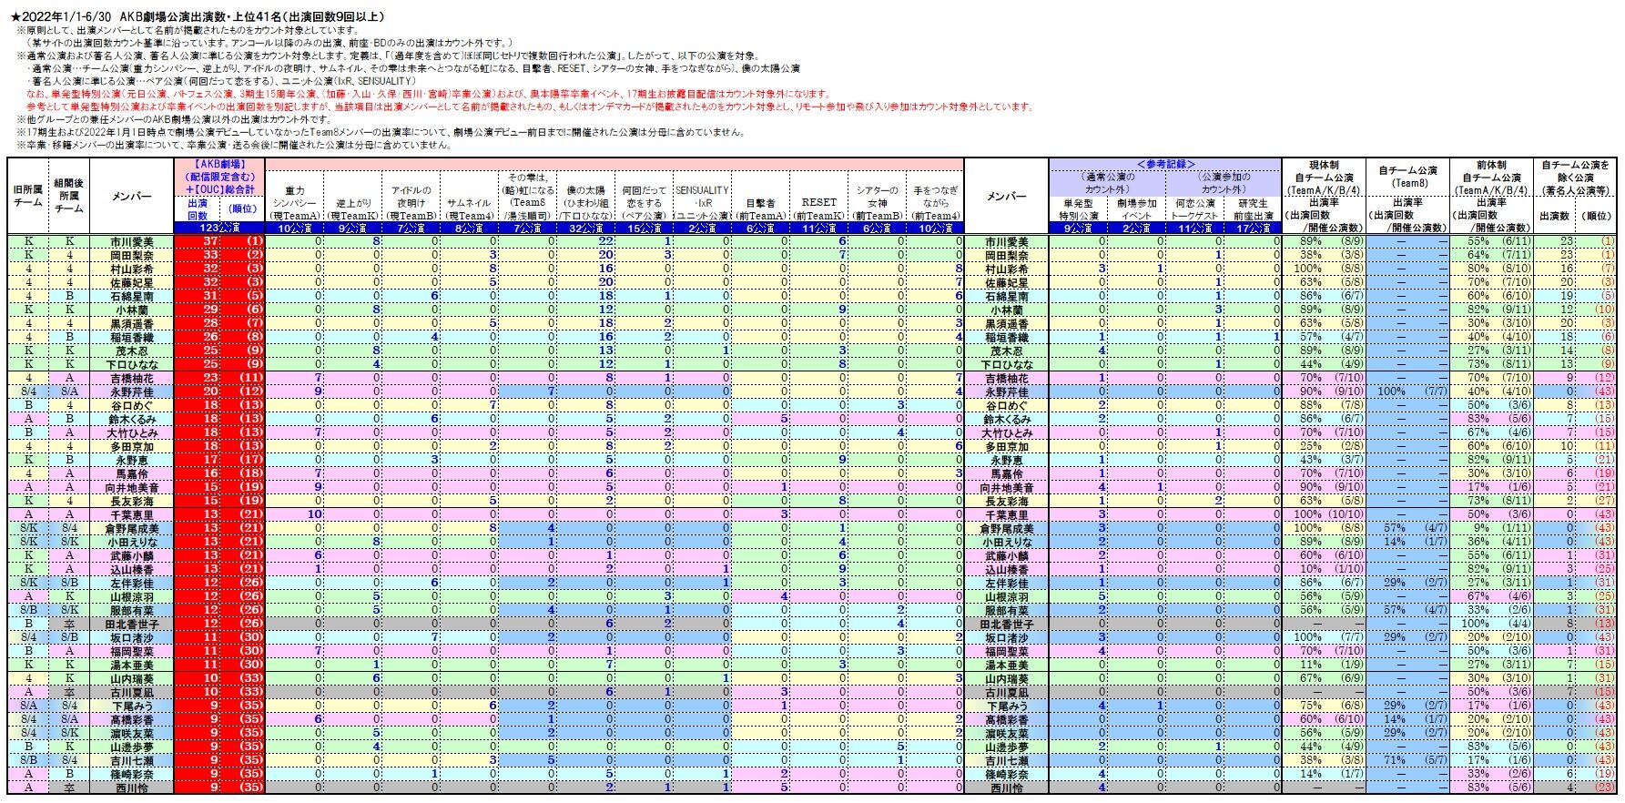Image resolution: width=1625 pixels, height=803 pixels.
Task: Click the 【AKB劇場】+【OUC】総合計 header cell
Action: pos(219,177)
